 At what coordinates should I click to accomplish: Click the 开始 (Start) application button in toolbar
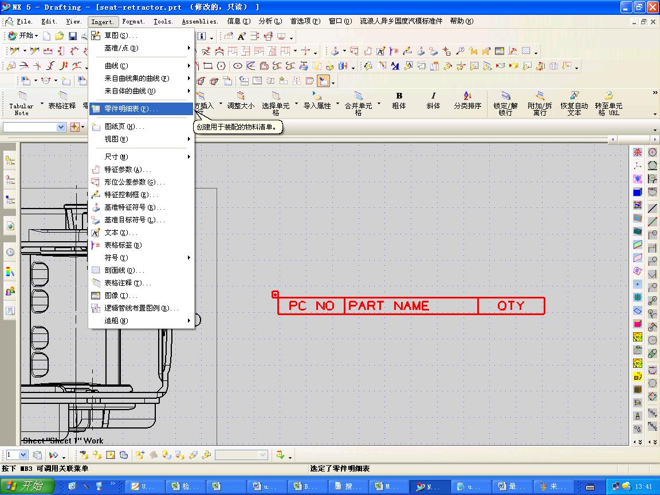[23, 36]
